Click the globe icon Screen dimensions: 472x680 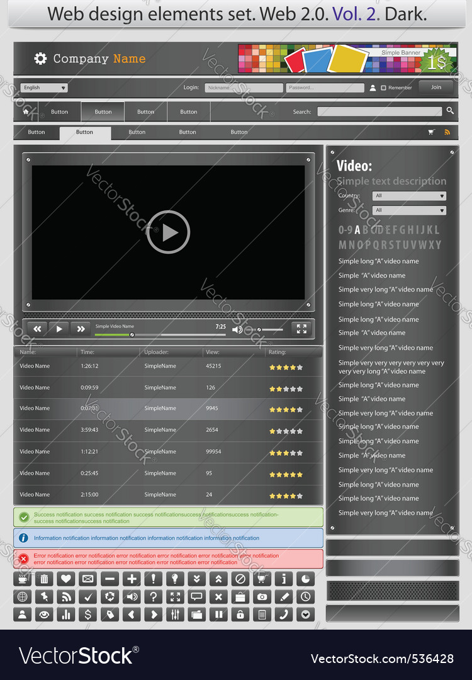[23, 597]
